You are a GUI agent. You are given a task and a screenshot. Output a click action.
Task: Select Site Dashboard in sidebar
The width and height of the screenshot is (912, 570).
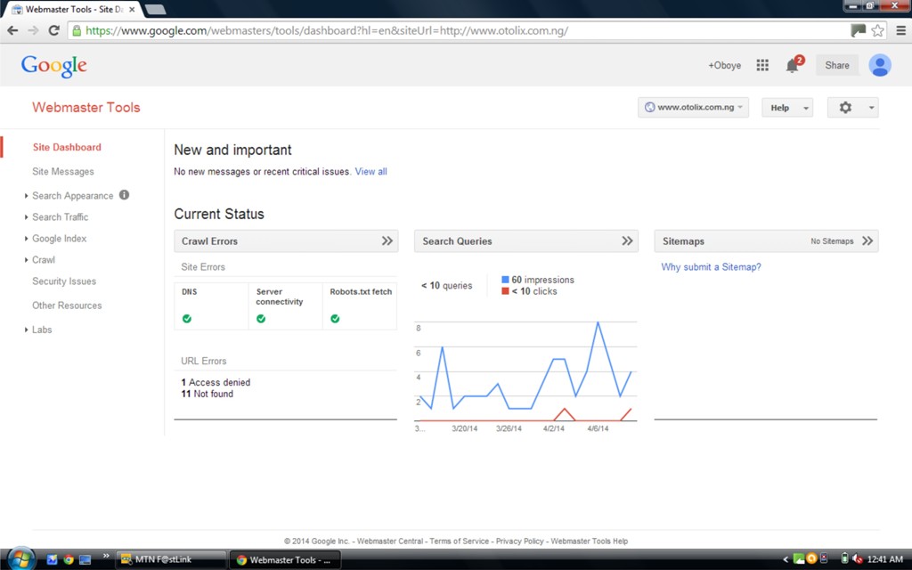67,147
